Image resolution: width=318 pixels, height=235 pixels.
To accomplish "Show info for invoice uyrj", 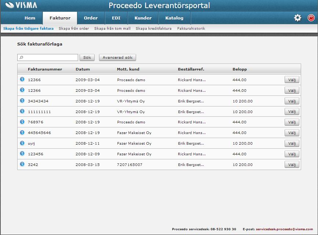I will tap(22, 143).
